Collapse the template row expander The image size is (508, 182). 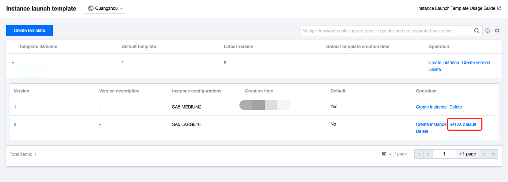click(x=13, y=63)
